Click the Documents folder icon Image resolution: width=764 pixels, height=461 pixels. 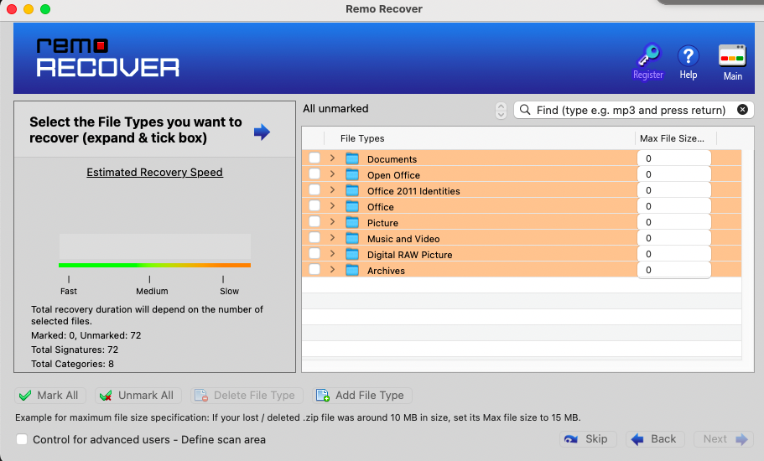pyautogui.click(x=352, y=158)
